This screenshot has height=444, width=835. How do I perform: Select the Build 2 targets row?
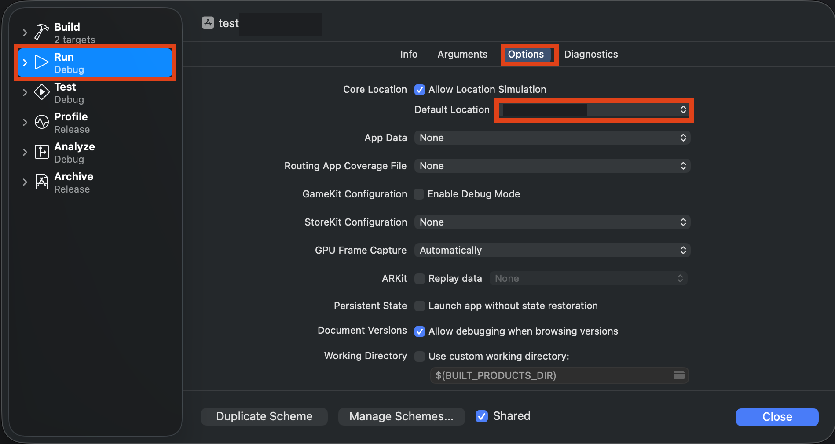point(95,33)
